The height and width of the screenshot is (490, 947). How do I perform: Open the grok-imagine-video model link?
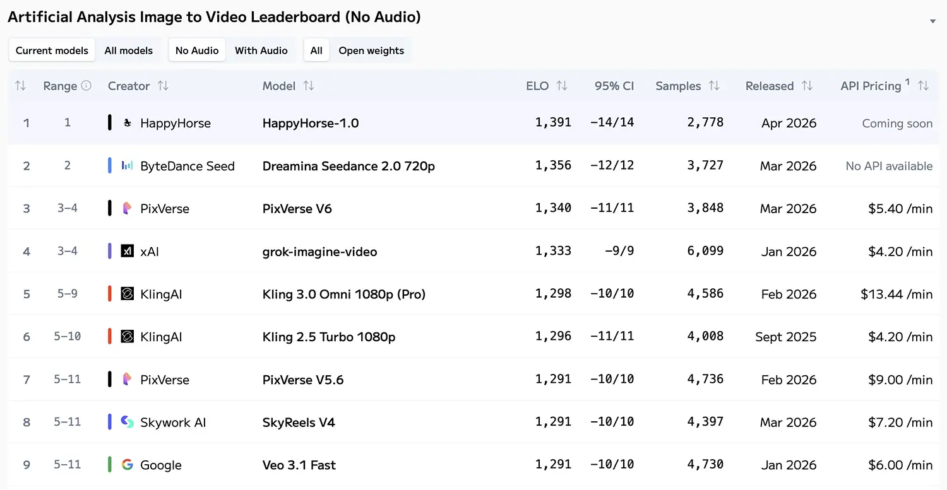point(319,252)
